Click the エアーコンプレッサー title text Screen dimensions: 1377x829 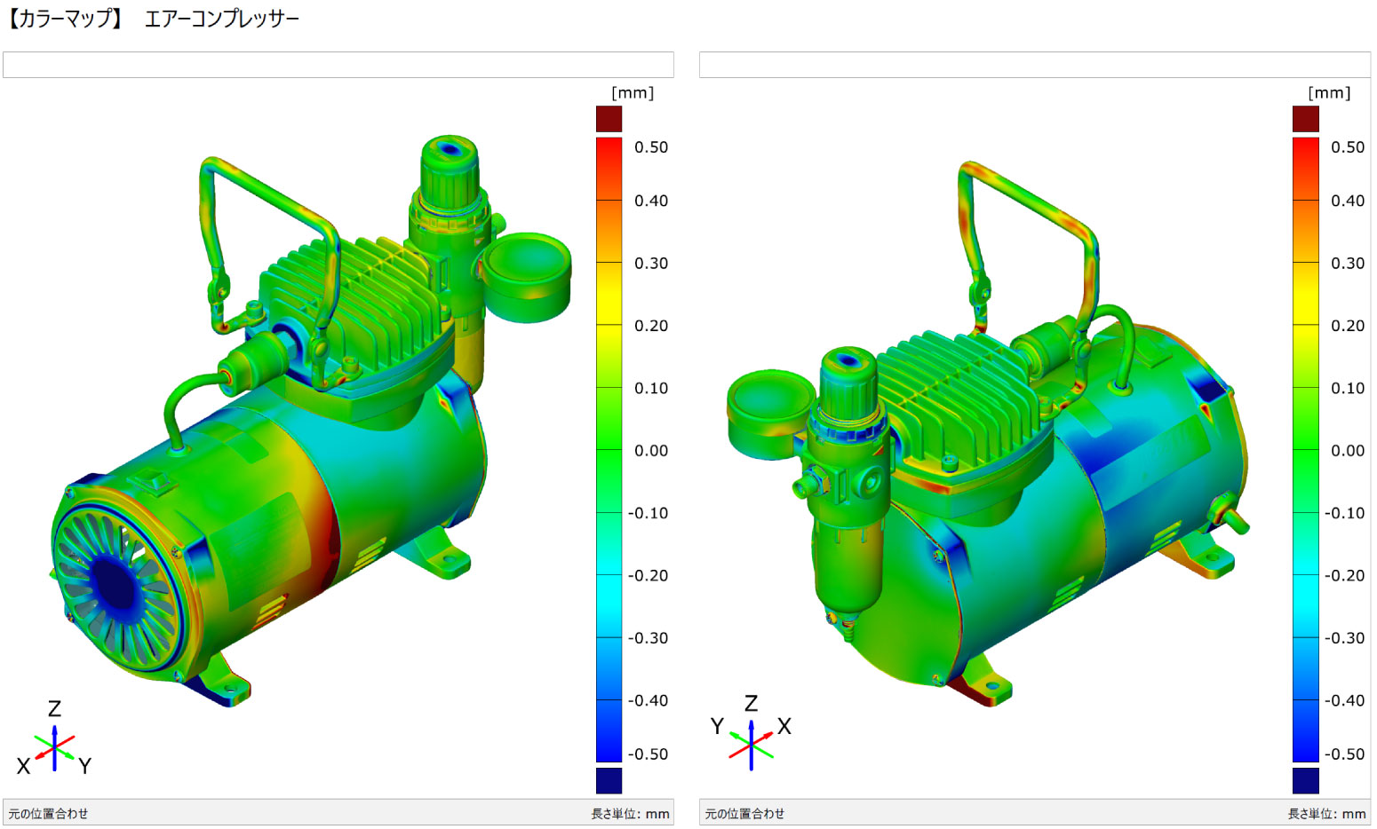pyautogui.click(x=221, y=19)
